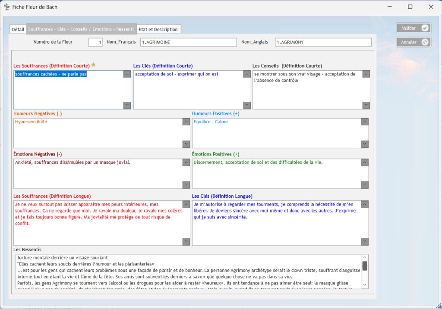Switch to the État et Description tab
The width and height of the screenshot is (442, 309).
click(158, 29)
